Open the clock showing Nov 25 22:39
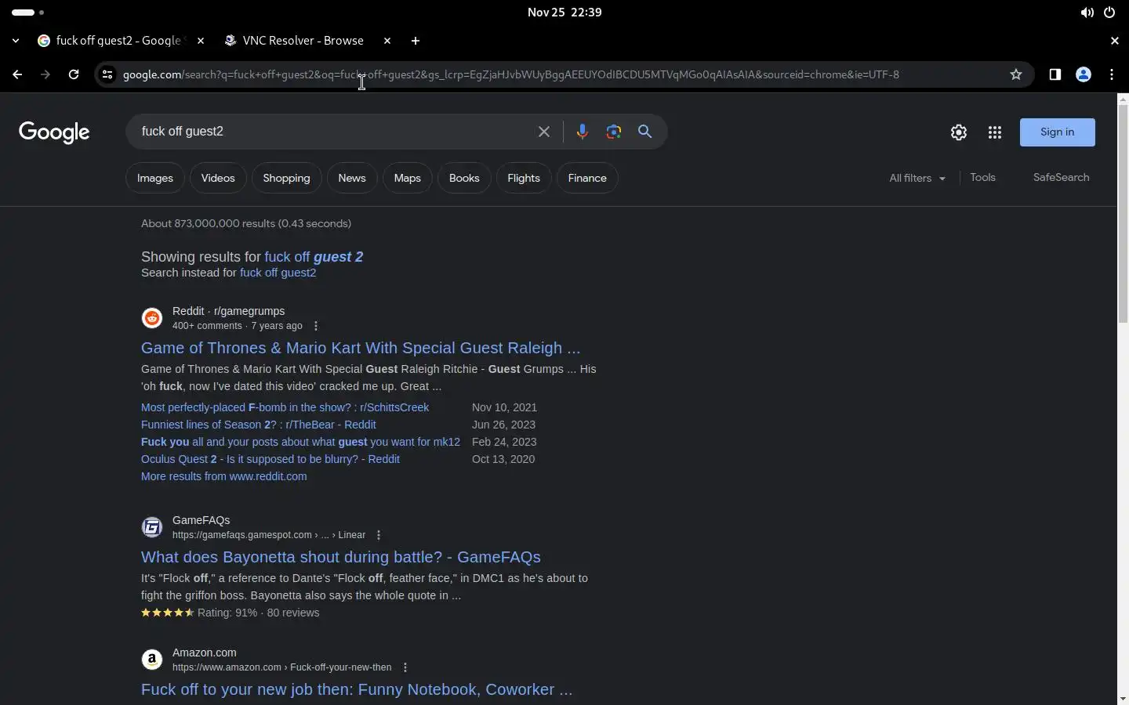The height and width of the screenshot is (705, 1129). coord(564,13)
